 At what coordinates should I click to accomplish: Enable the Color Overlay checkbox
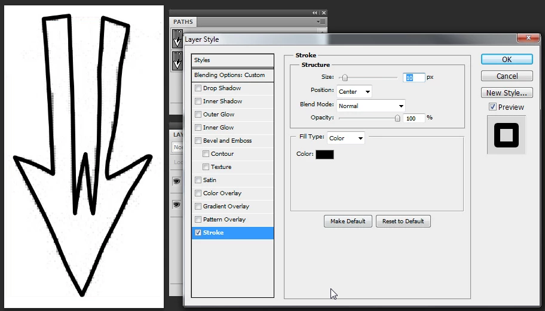(x=198, y=193)
